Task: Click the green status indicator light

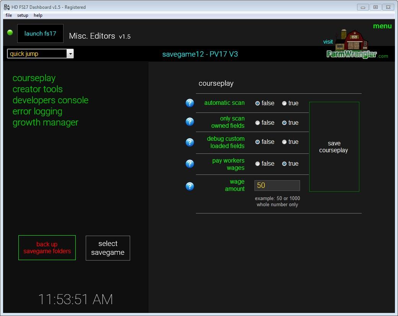Action: 10,33
